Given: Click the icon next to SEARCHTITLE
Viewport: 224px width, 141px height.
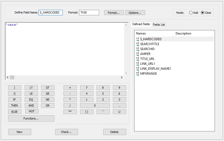Looking at the screenshot, I should 138,44.
